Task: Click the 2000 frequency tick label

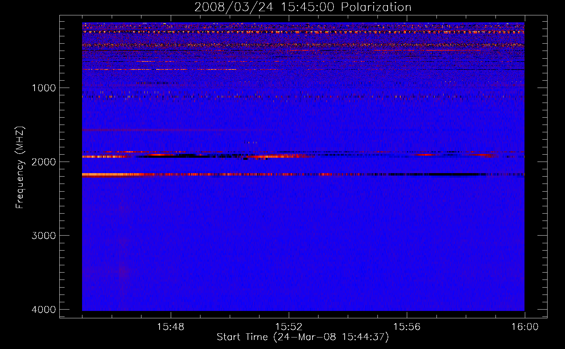Action: [x=44, y=162]
